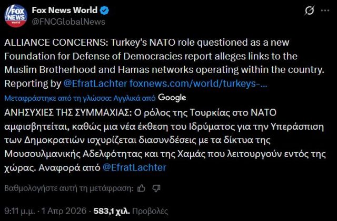Open Grok explain icon on post
337x221 pixels.
(310, 10)
